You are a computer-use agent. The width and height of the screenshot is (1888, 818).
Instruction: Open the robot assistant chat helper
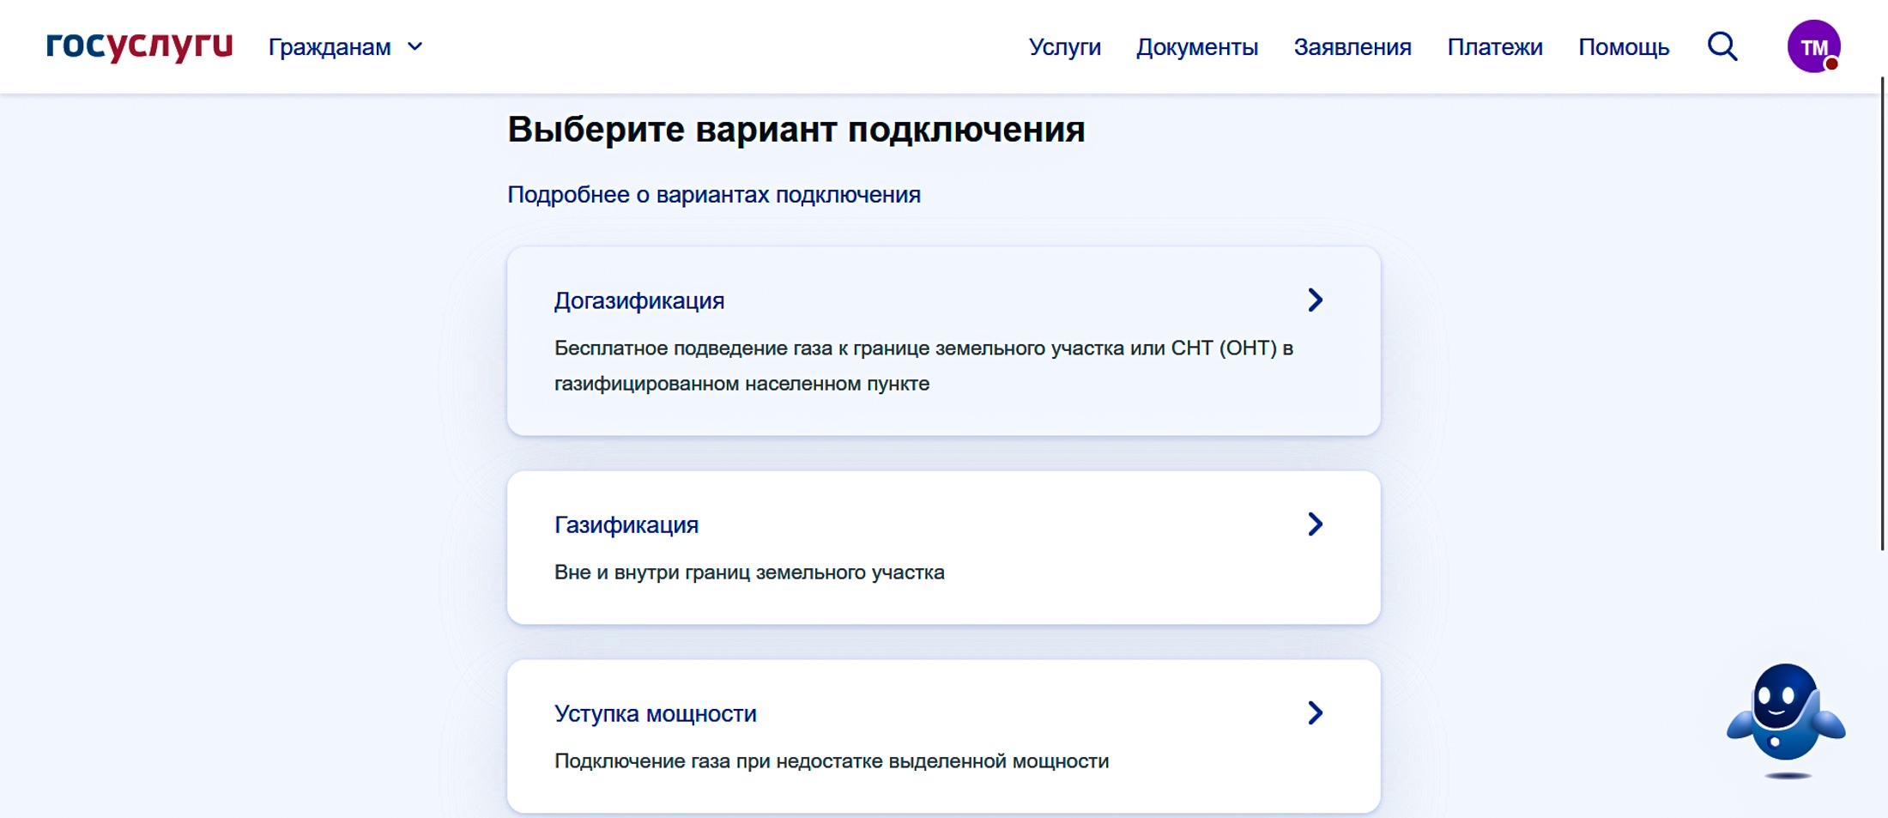pos(1786,719)
